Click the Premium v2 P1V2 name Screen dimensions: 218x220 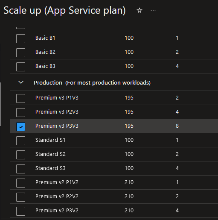click(57, 182)
